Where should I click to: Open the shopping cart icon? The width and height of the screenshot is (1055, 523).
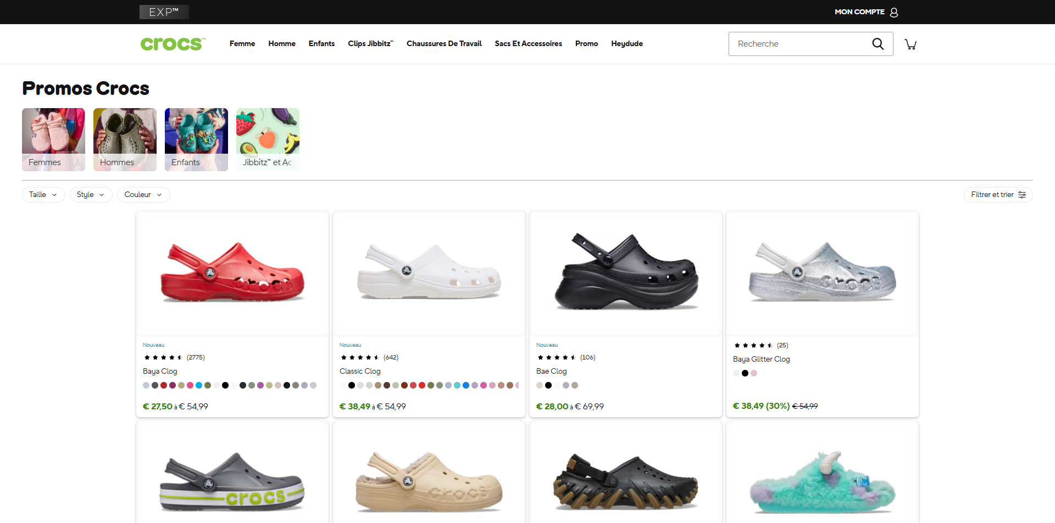[910, 44]
